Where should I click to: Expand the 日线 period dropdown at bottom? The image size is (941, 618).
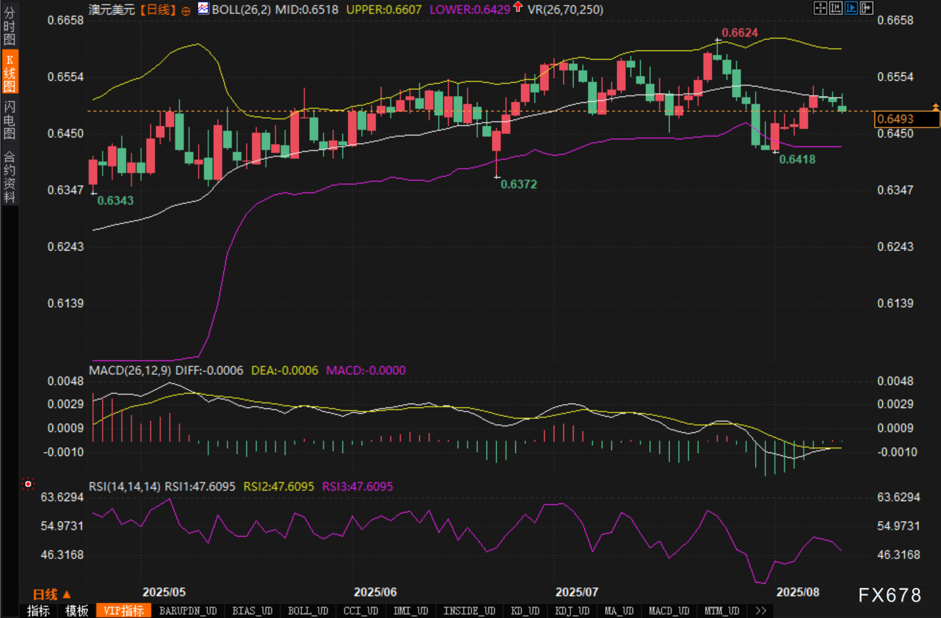point(51,594)
